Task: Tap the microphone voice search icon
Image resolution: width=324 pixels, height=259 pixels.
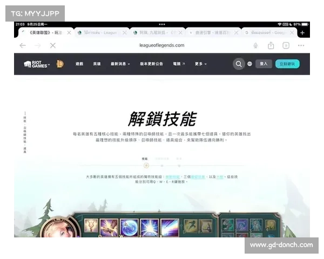Action: click(255, 45)
